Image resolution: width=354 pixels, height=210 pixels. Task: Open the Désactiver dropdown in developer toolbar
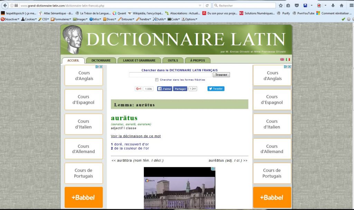point(10,19)
